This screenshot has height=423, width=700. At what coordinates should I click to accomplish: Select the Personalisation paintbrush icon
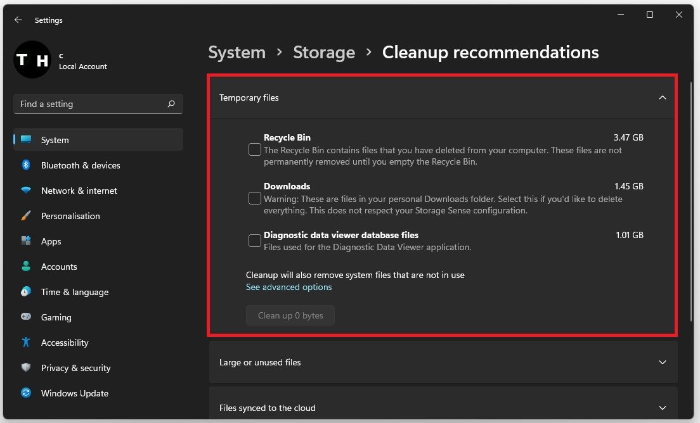[26, 216]
